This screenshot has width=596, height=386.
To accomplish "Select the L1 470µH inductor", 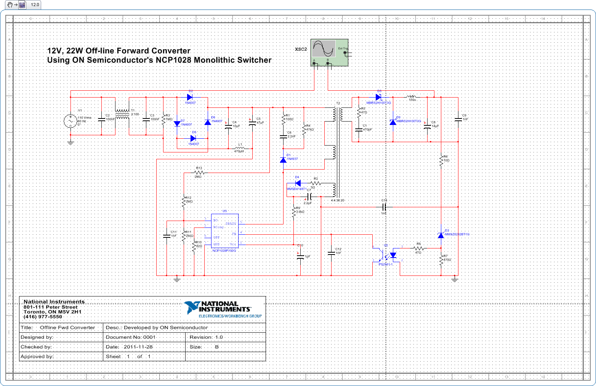I will pos(240,148).
